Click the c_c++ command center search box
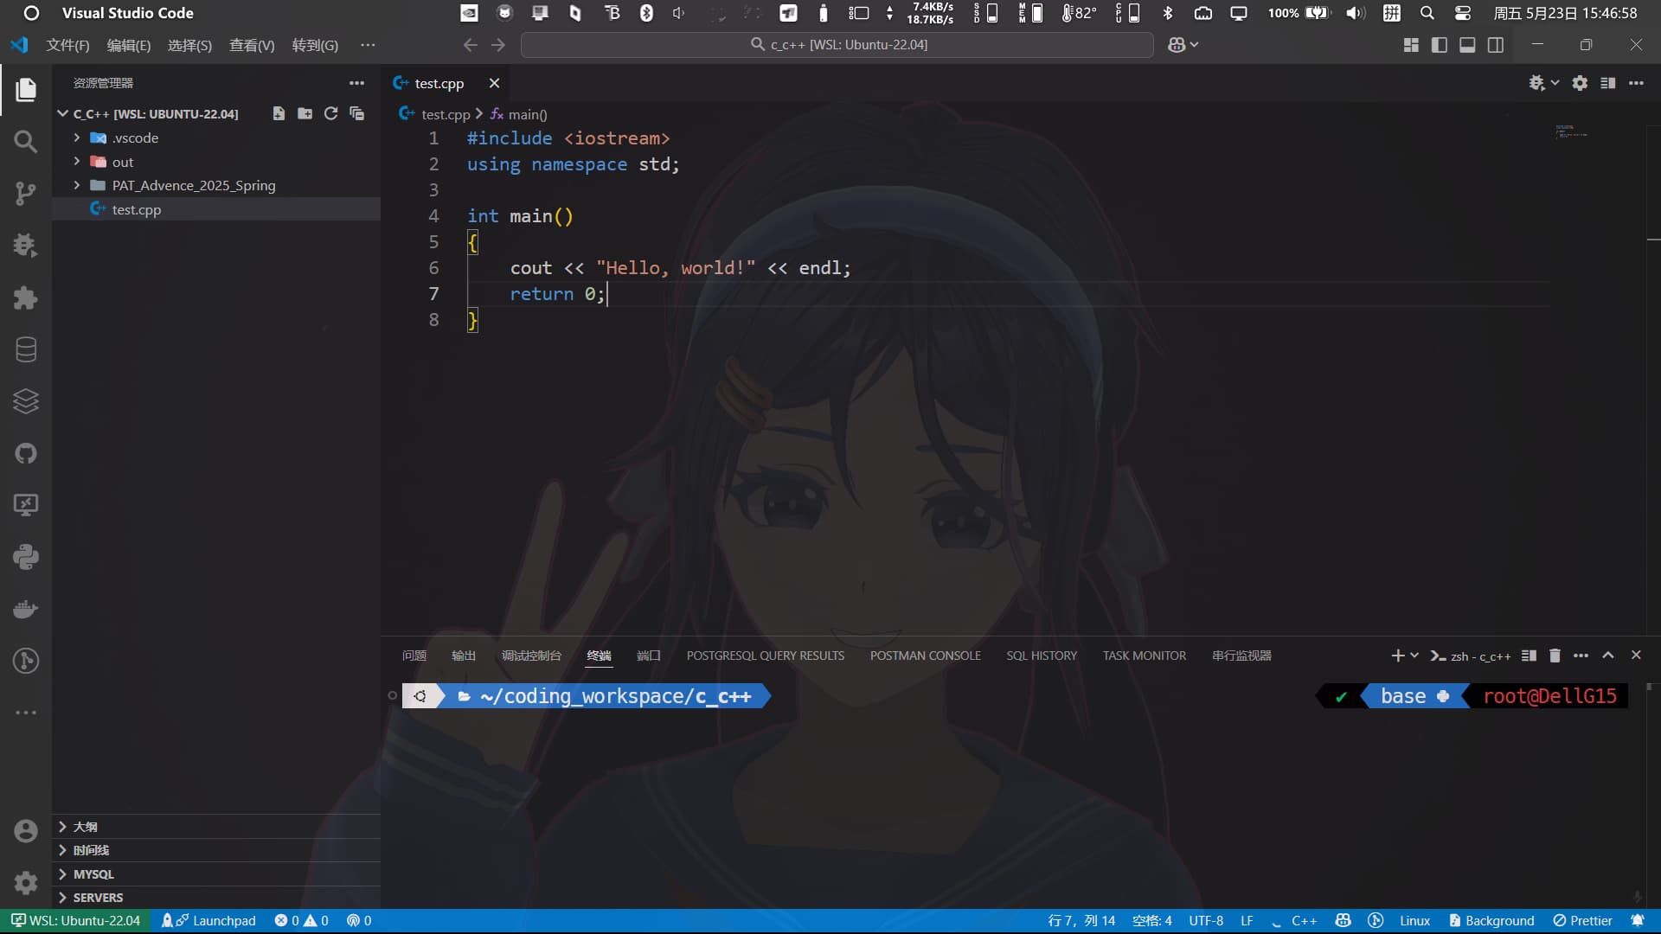This screenshot has width=1661, height=934. tap(837, 45)
